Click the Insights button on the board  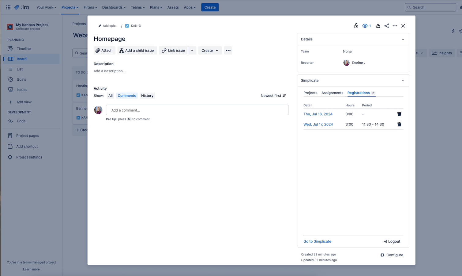442,53
